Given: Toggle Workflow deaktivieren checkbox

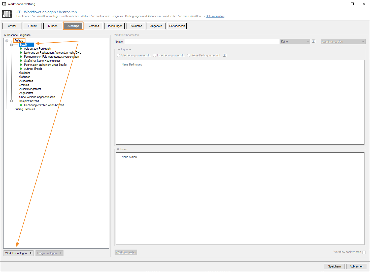Looking at the screenshot, I should [364, 252].
